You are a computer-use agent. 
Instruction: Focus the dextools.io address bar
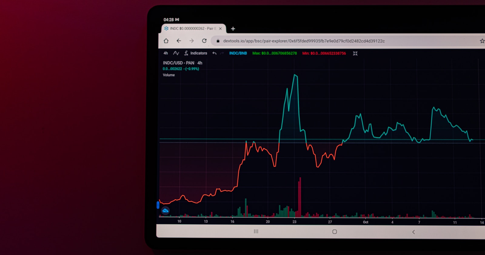pyautogui.click(x=304, y=41)
